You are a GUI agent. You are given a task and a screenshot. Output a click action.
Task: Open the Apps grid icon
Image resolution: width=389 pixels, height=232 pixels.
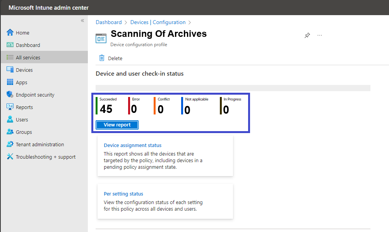[10, 82]
